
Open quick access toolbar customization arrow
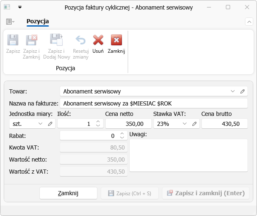[20, 7]
